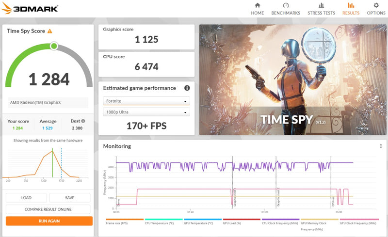This screenshot has width=388, height=237.
Task: Select the Results tab
Action: coord(351,9)
